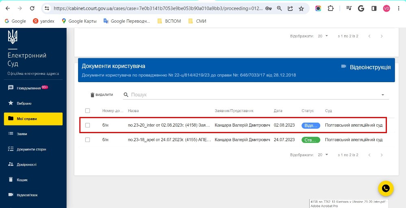The width and height of the screenshot is (406, 208).
Task: Click the yellow phone call button
Action: pos(386,189)
